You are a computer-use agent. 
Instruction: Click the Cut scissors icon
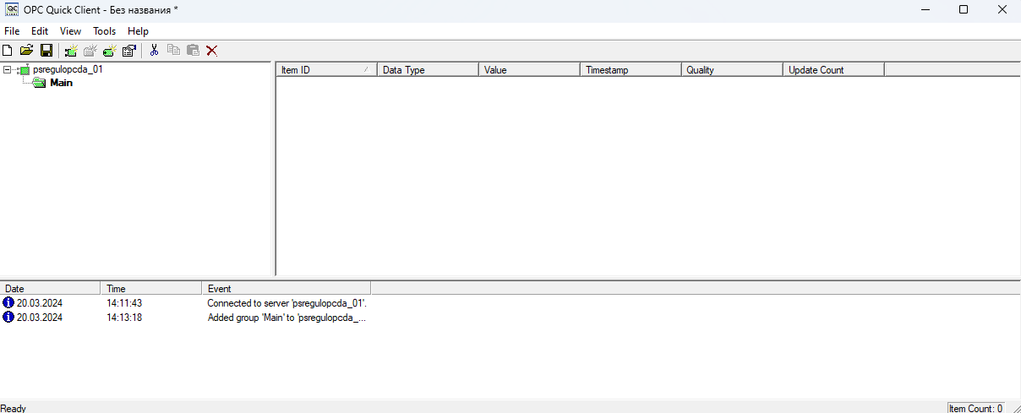pos(154,51)
